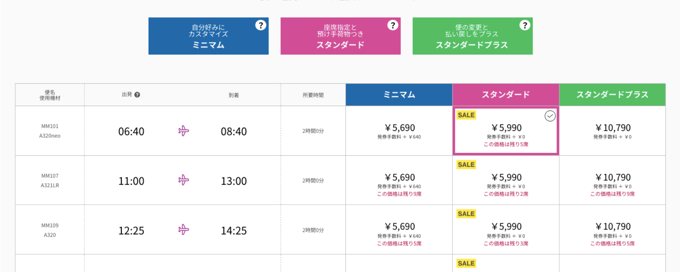The image size is (680, 272).
Task: Click SALE badge on MM109 スタンダード fare
Action: (x=466, y=214)
